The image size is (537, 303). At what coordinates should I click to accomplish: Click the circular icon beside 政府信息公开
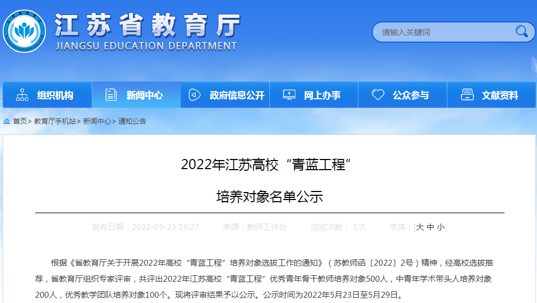(195, 95)
